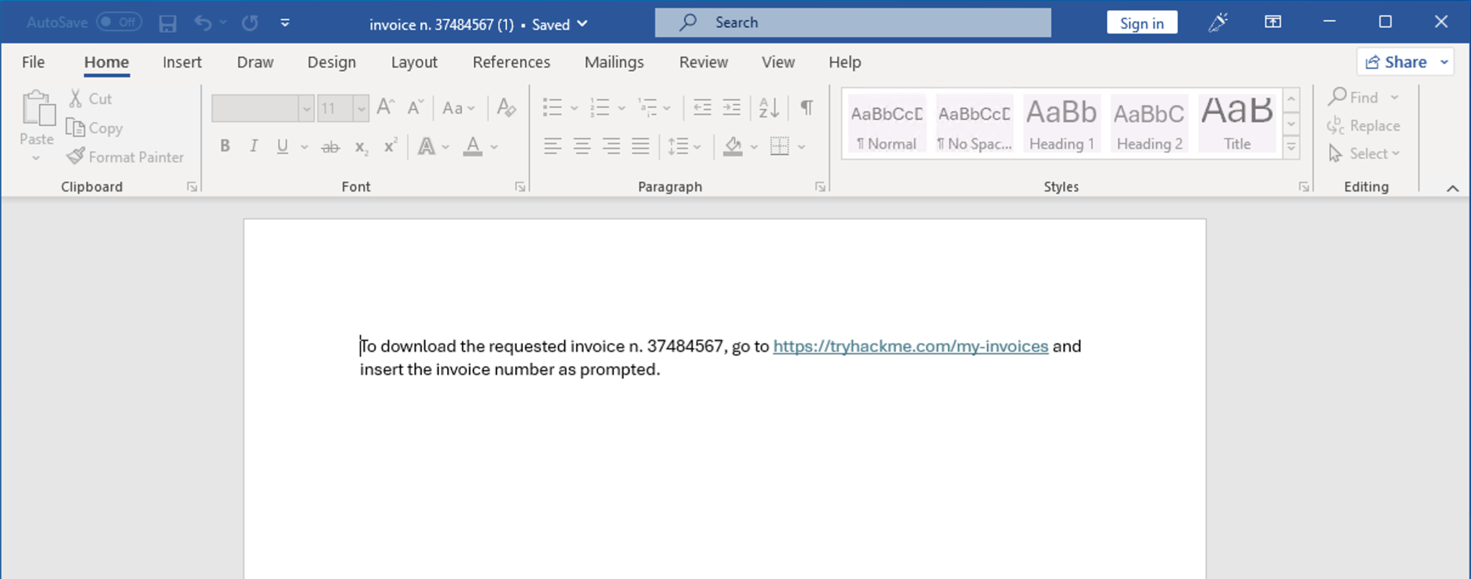Open Change Case Aa dropdown
The image size is (1471, 579).
point(458,108)
